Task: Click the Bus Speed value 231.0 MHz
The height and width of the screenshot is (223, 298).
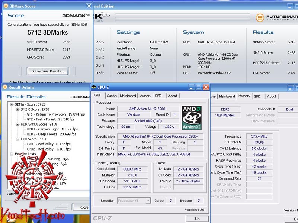Action: click(x=132, y=181)
